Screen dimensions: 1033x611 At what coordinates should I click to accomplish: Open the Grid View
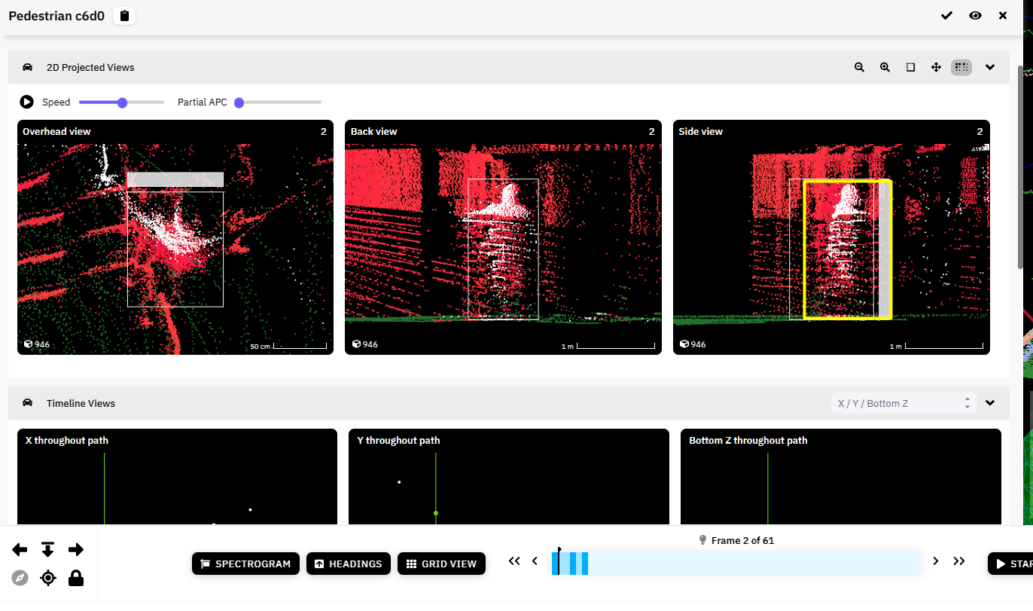tap(442, 564)
